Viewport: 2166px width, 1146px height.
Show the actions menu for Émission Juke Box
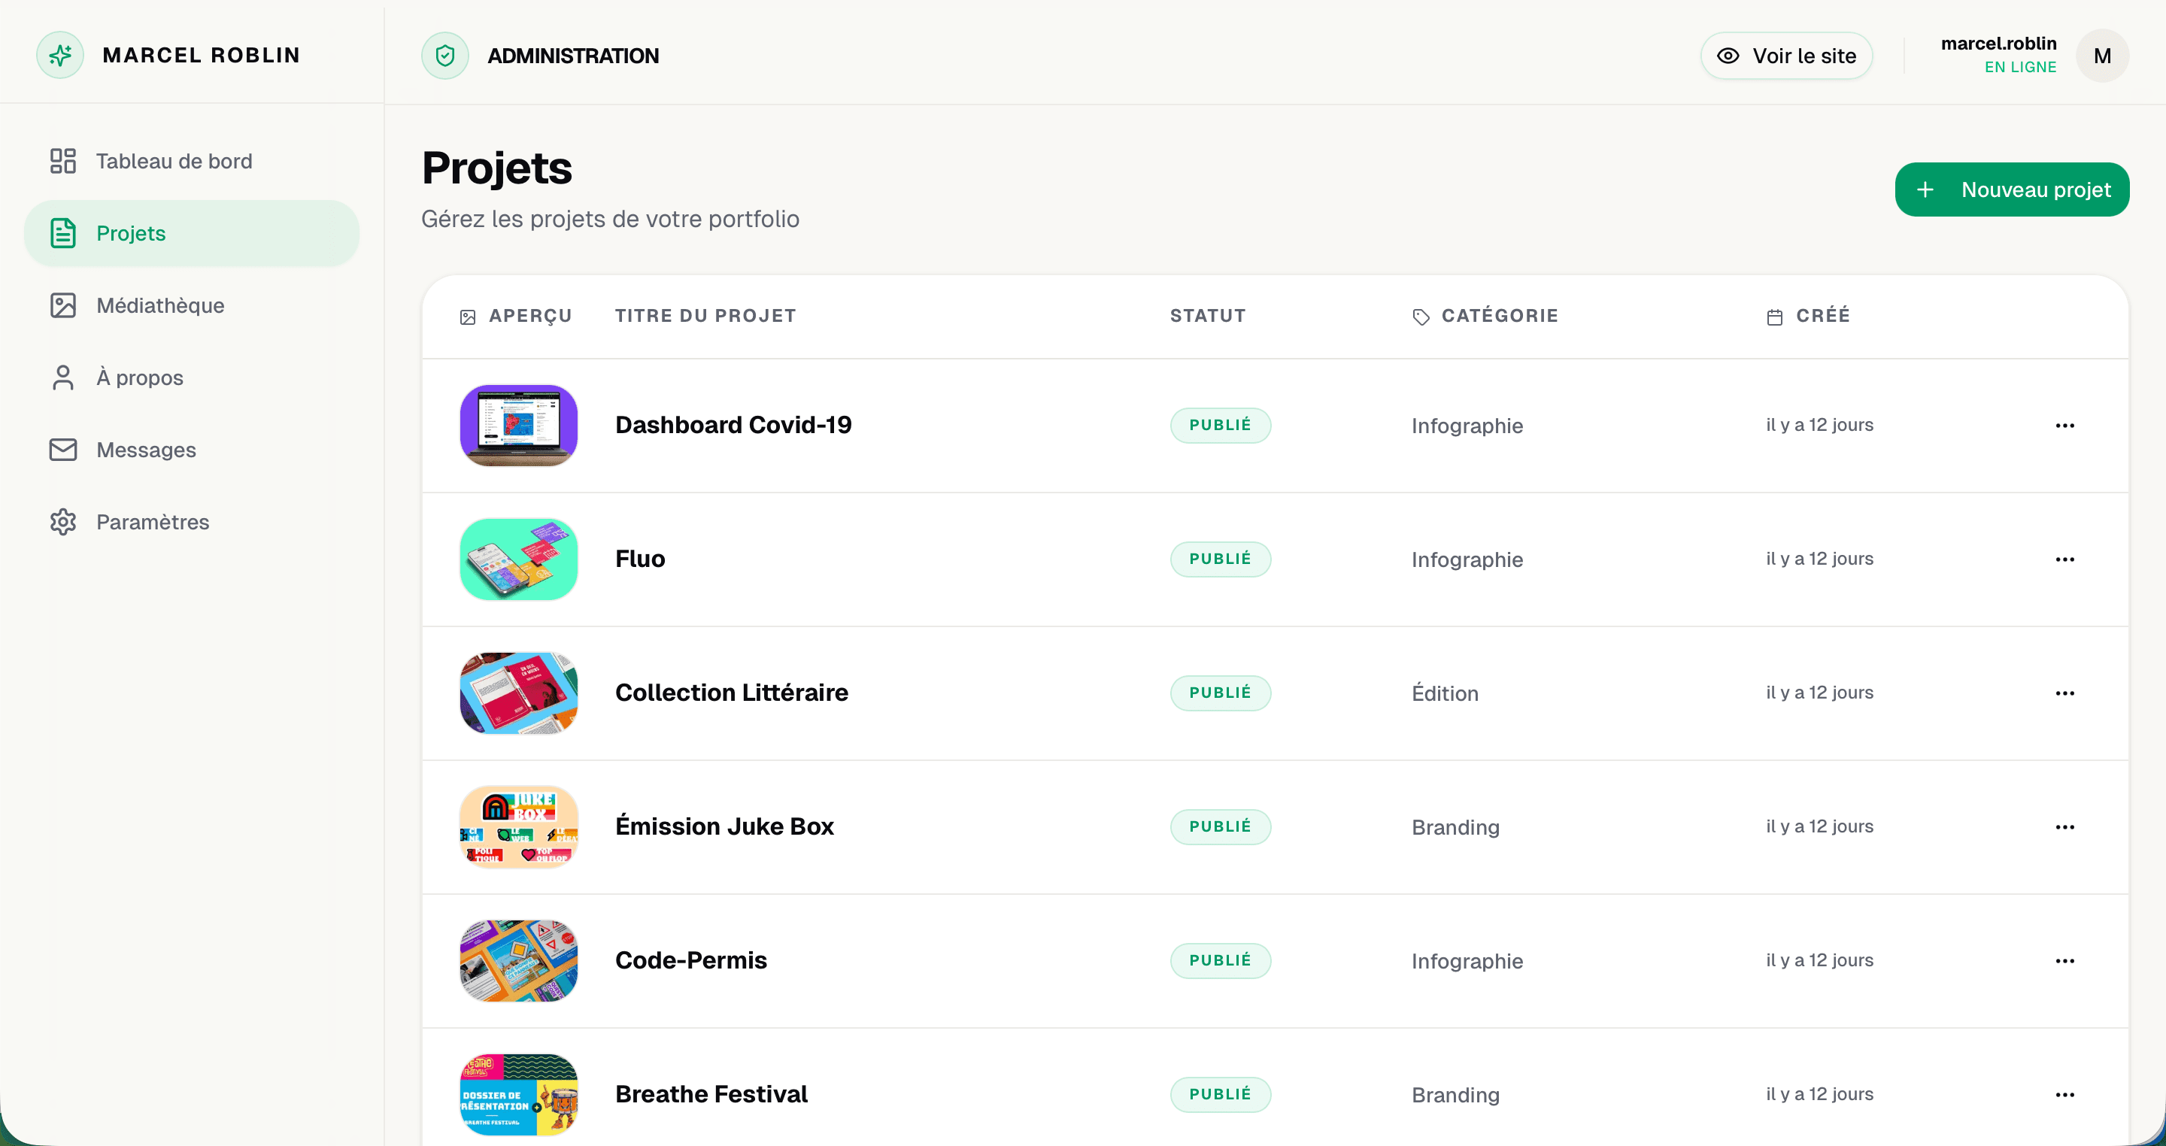2064,826
